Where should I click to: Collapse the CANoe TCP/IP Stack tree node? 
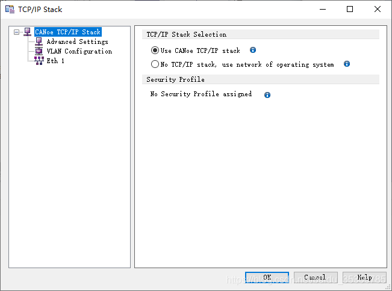[x=16, y=32]
